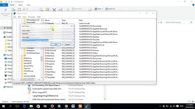Viewport: 195px width, 109px height.
Task: Select the FileHistory registry key
Action: [28, 61]
